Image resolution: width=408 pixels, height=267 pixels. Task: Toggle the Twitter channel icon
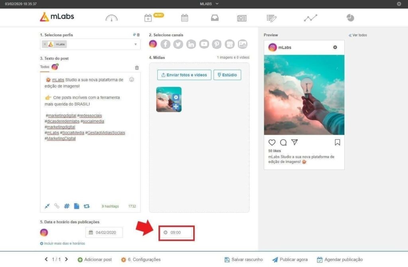pyautogui.click(x=178, y=44)
